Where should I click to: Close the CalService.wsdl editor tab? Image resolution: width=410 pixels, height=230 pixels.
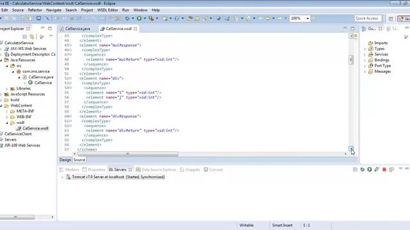pyautogui.click(x=135, y=29)
